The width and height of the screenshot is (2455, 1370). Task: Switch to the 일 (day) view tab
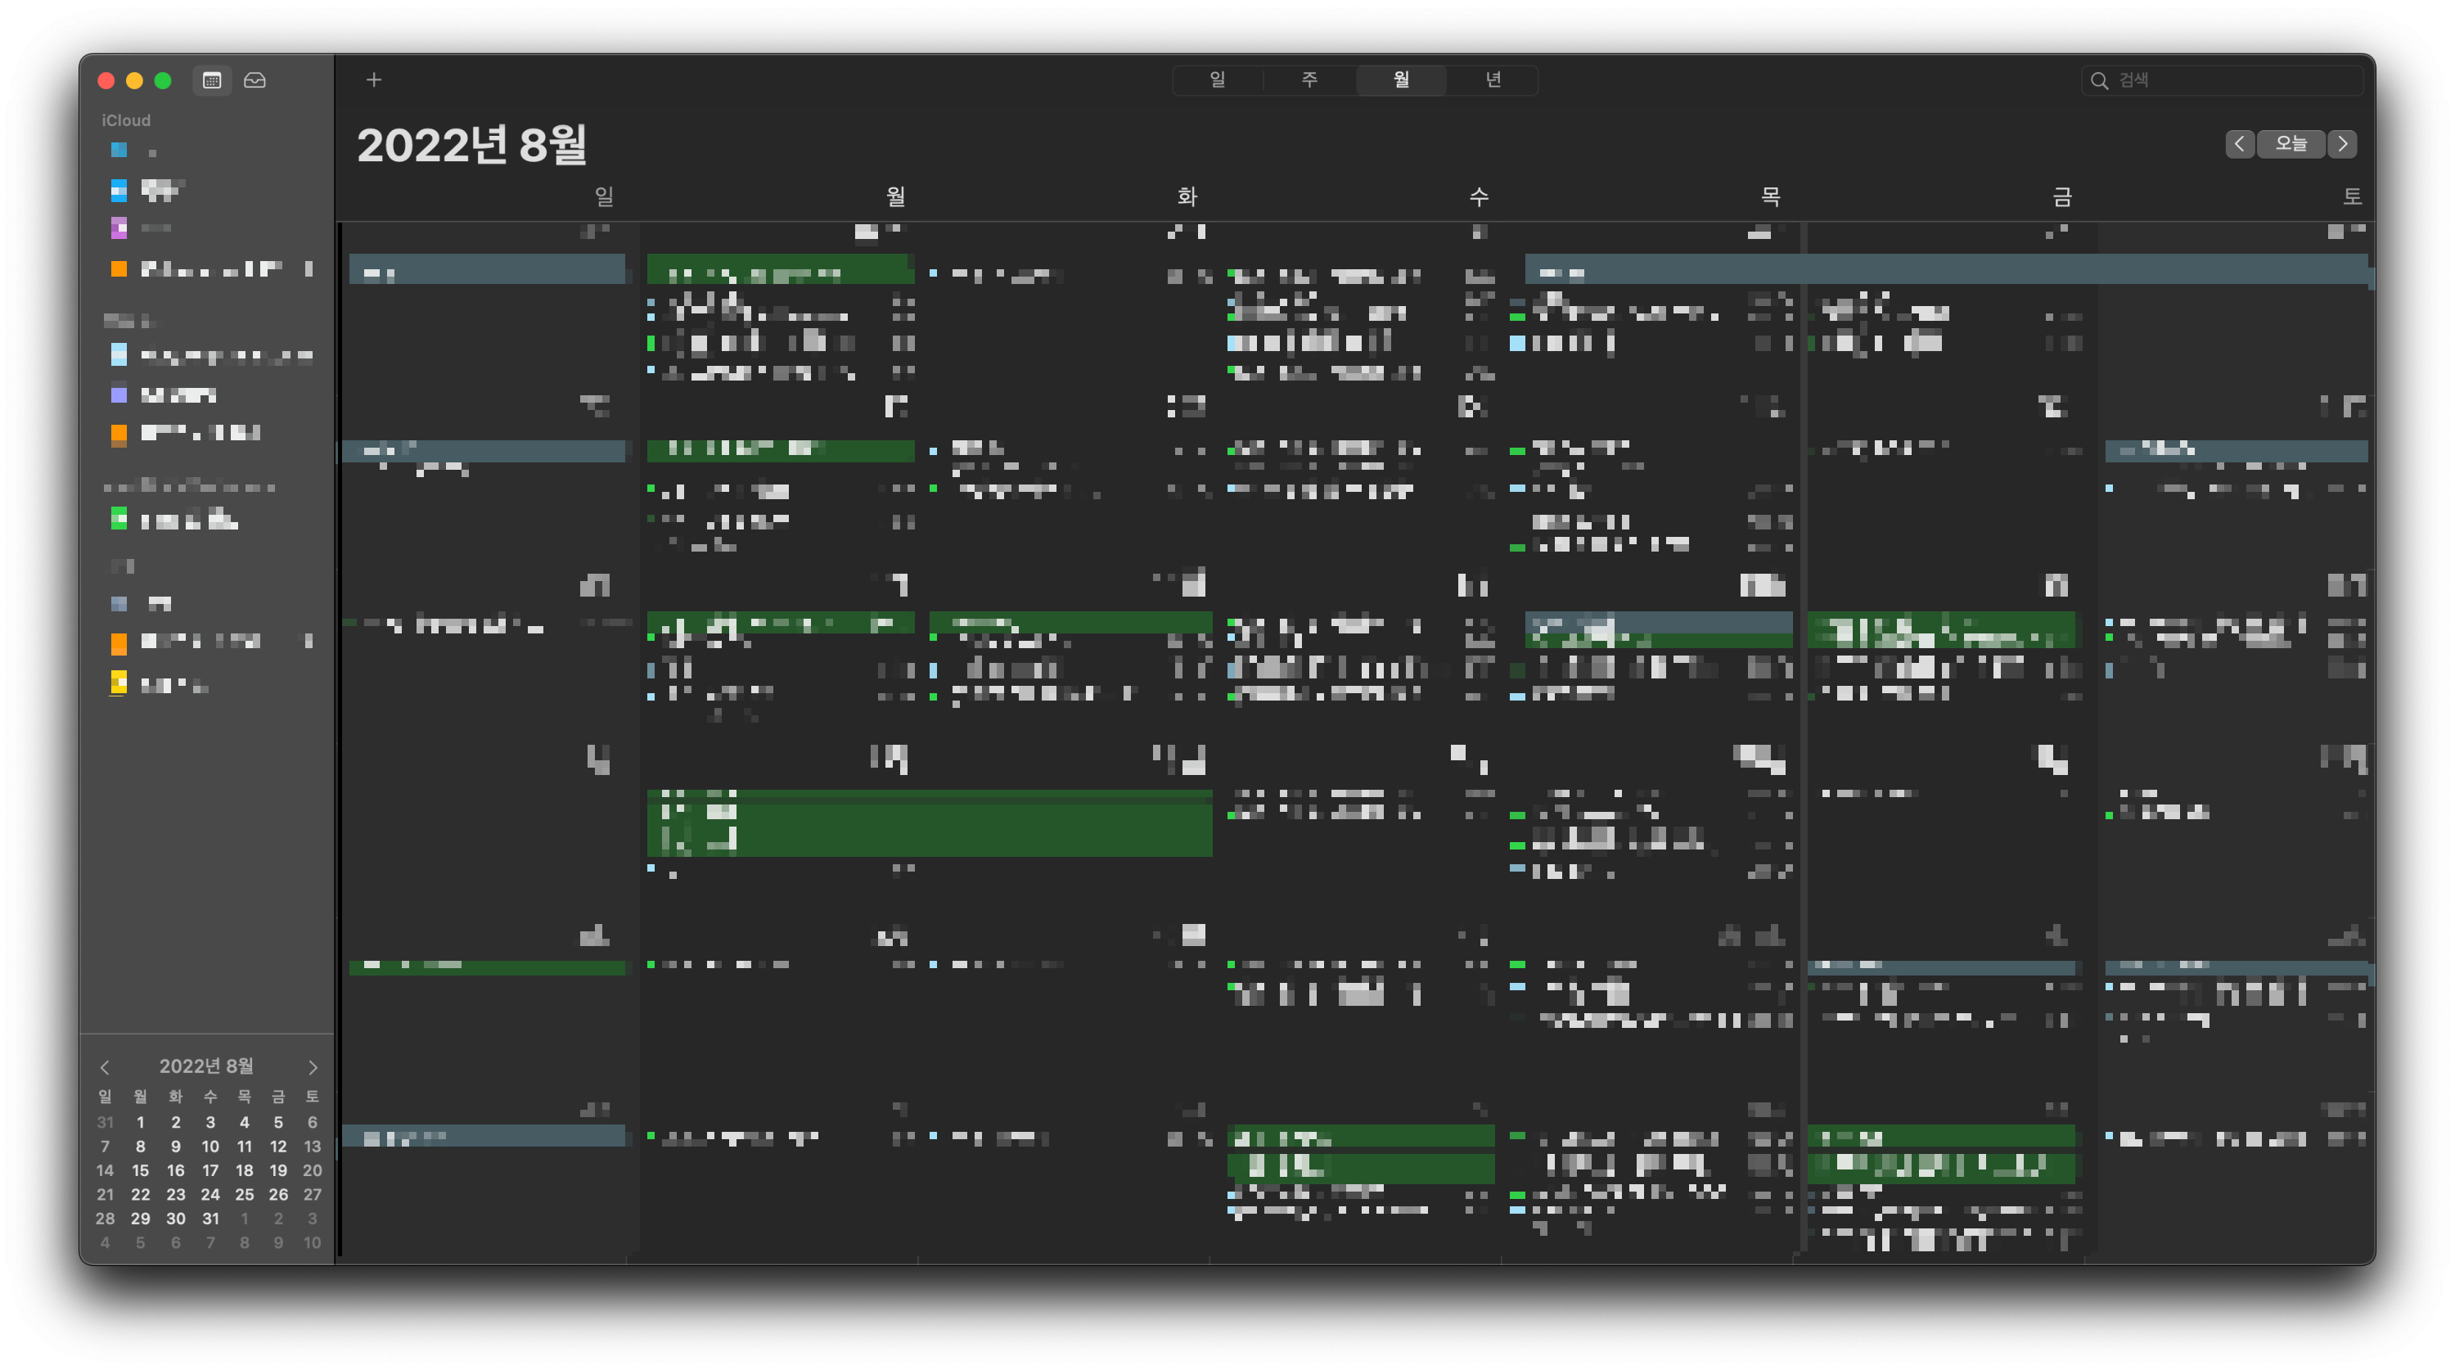pyautogui.click(x=1217, y=80)
